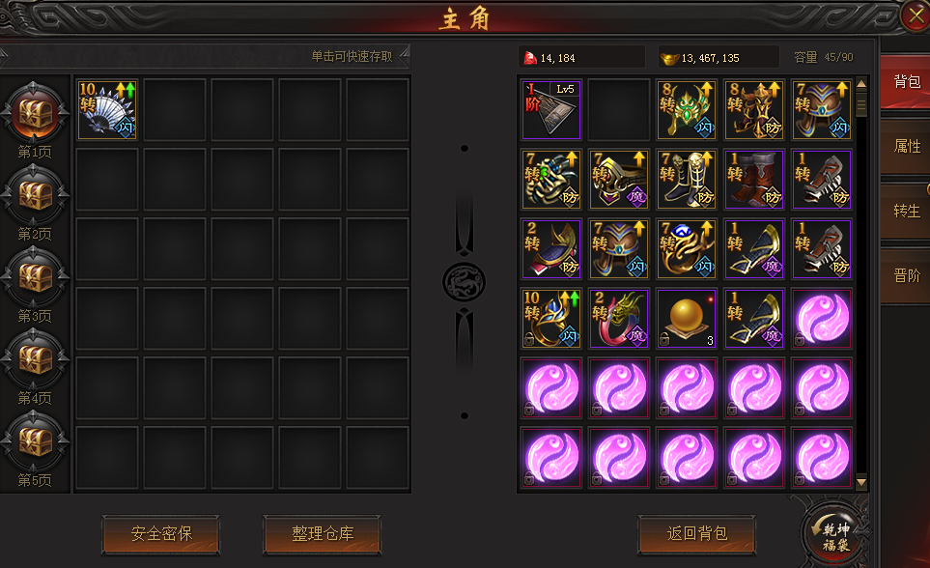Select the Lv5 1阶 item in backpack
Screen dimensions: 930x568
tap(551, 110)
